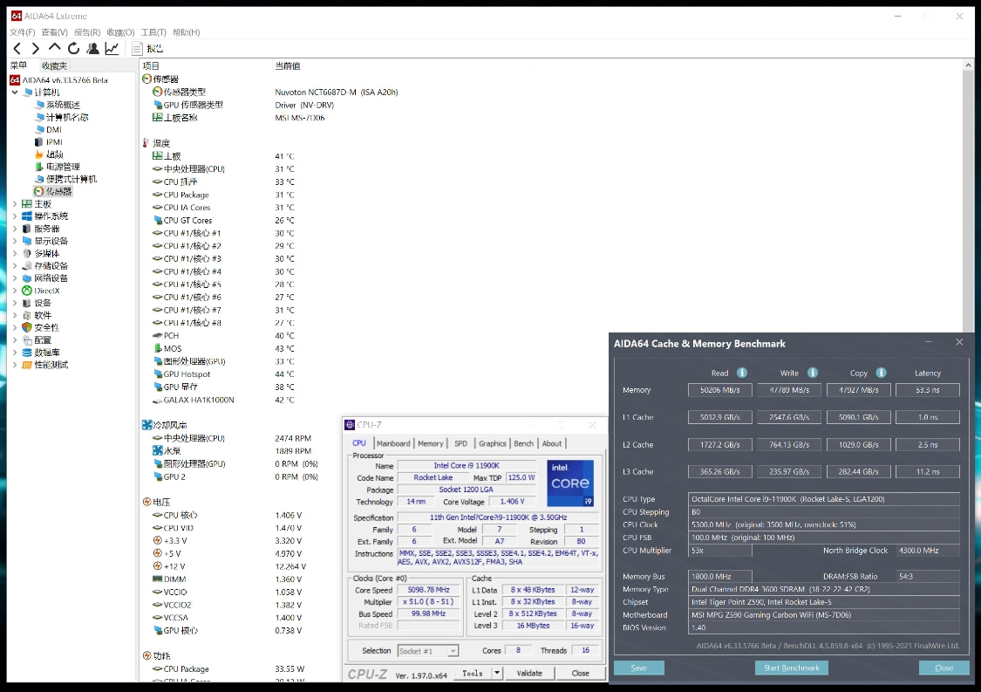
Task: Click the Back navigation arrow in the toolbar
Action: click(17, 49)
